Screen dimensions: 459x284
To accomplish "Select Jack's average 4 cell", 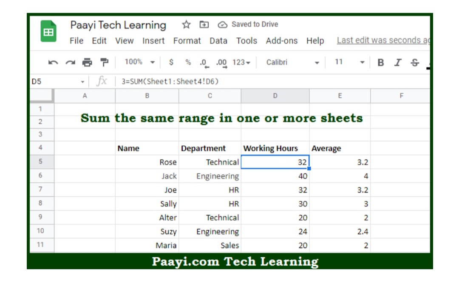I will [340, 176].
